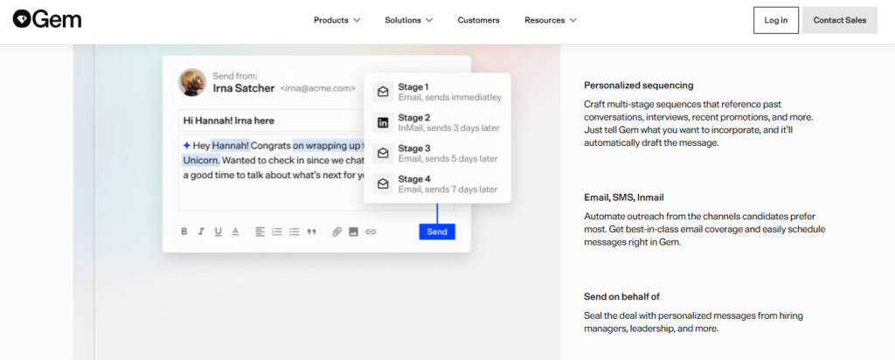Toggle italic formatting
This screenshot has height=360, width=895.
(201, 232)
